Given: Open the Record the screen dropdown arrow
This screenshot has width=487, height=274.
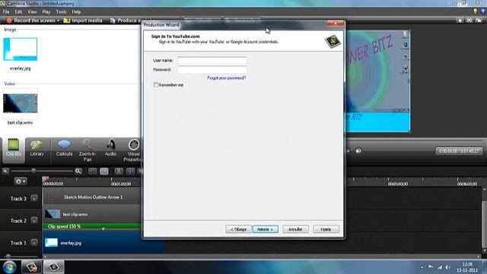Looking at the screenshot, I should pyautogui.click(x=58, y=21).
